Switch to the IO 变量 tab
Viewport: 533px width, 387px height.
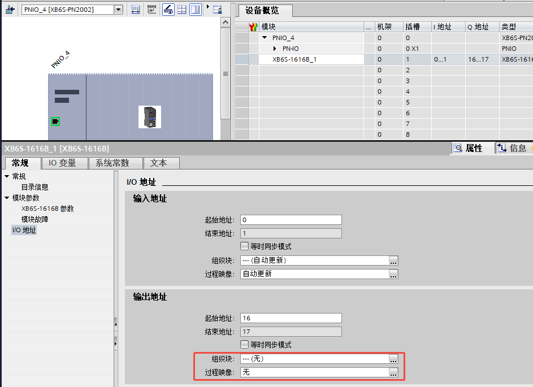click(65, 163)
